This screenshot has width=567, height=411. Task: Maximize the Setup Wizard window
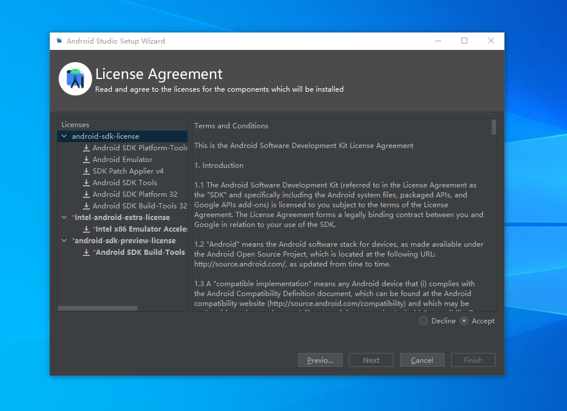tap(464, 41)
